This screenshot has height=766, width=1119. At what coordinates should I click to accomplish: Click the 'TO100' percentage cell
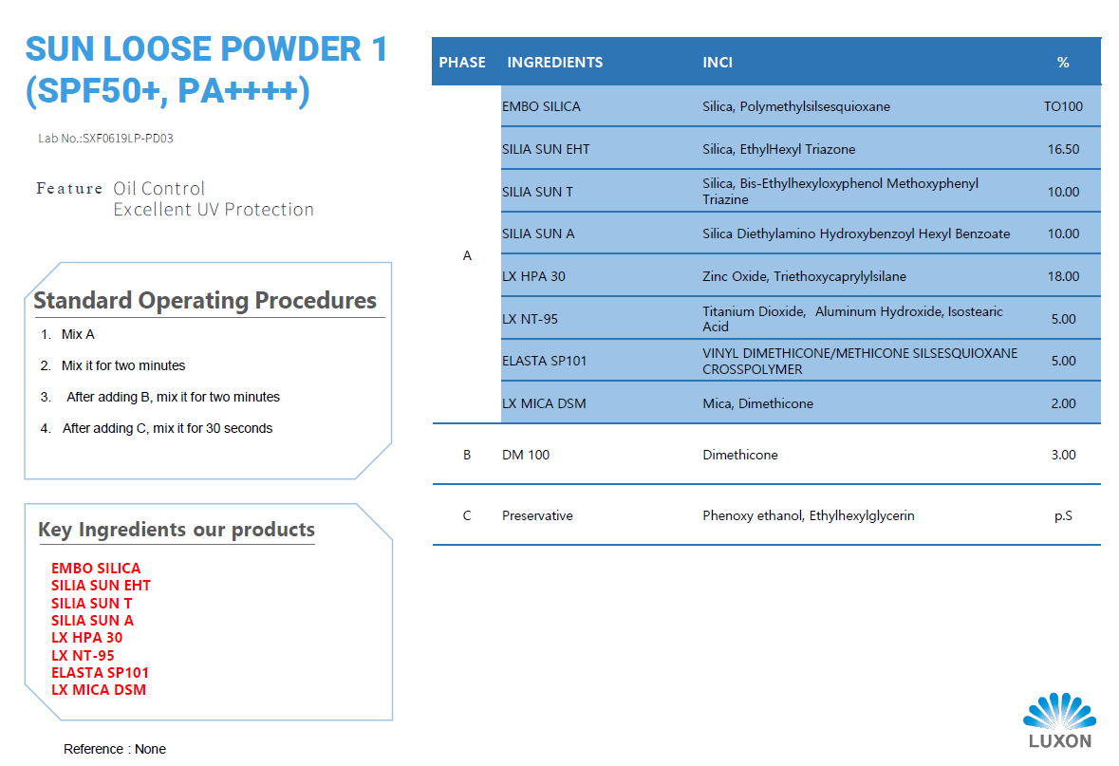[1063, 106]
